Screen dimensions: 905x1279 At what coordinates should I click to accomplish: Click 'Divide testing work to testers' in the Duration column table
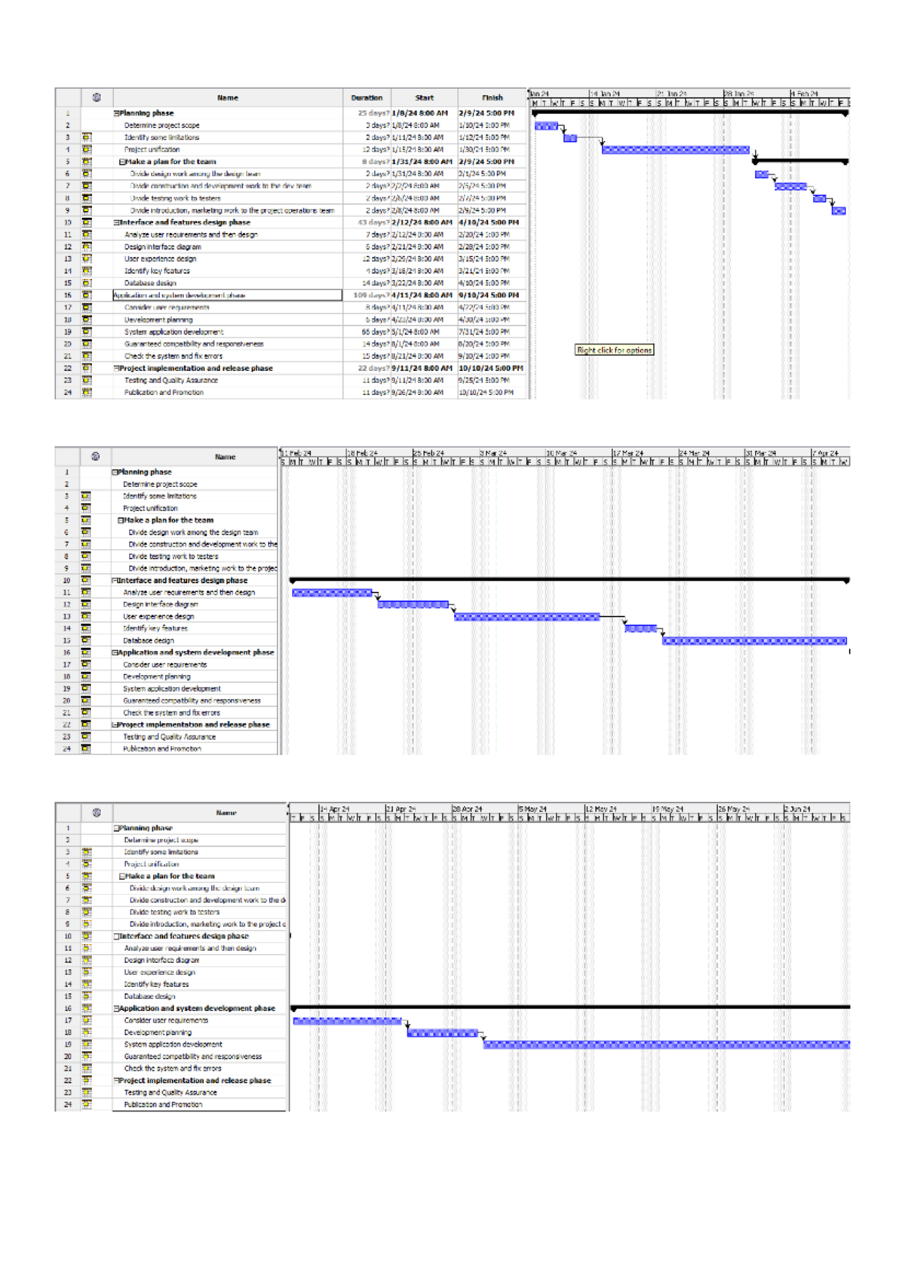pyautogui.click(x=176, y=198)
